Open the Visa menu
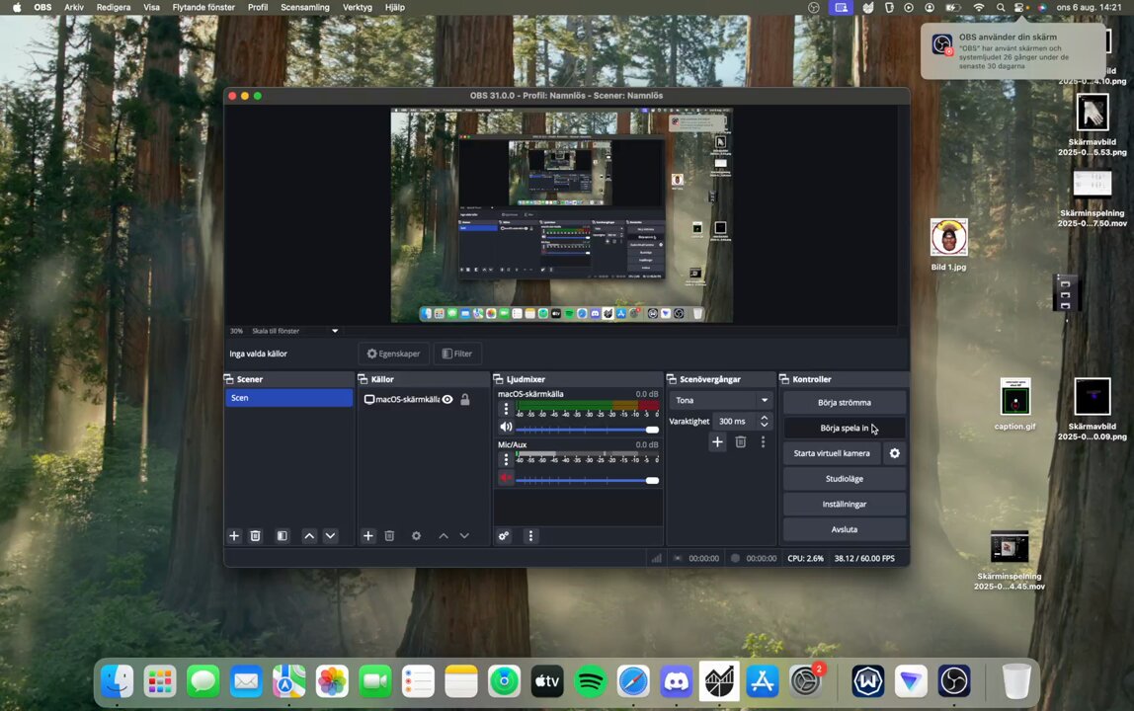Image resolution: width=1134 pixels, height=711 pixels. pyautogui.click(x=151, y=7)
